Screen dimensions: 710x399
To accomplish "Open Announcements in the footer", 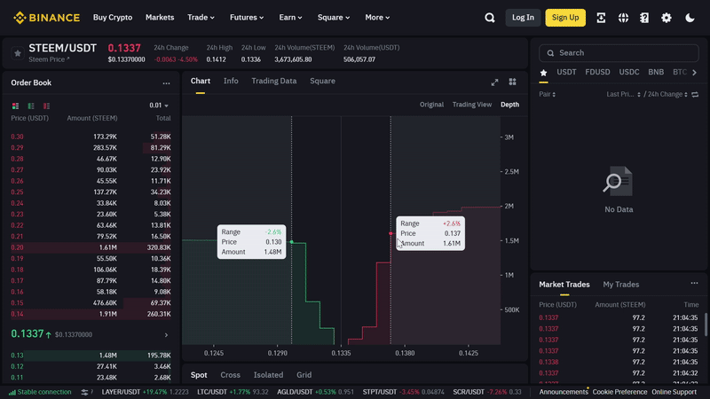I will pos(563,392).
